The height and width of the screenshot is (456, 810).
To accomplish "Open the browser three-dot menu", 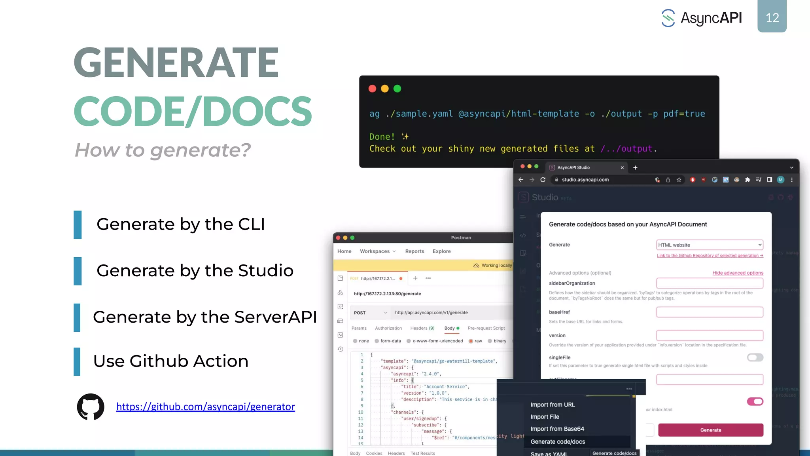I will coord(792,180).
